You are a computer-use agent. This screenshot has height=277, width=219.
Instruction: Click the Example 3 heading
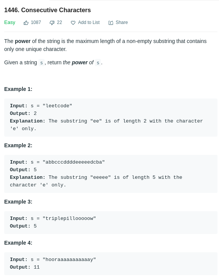[x=18, y=202]
